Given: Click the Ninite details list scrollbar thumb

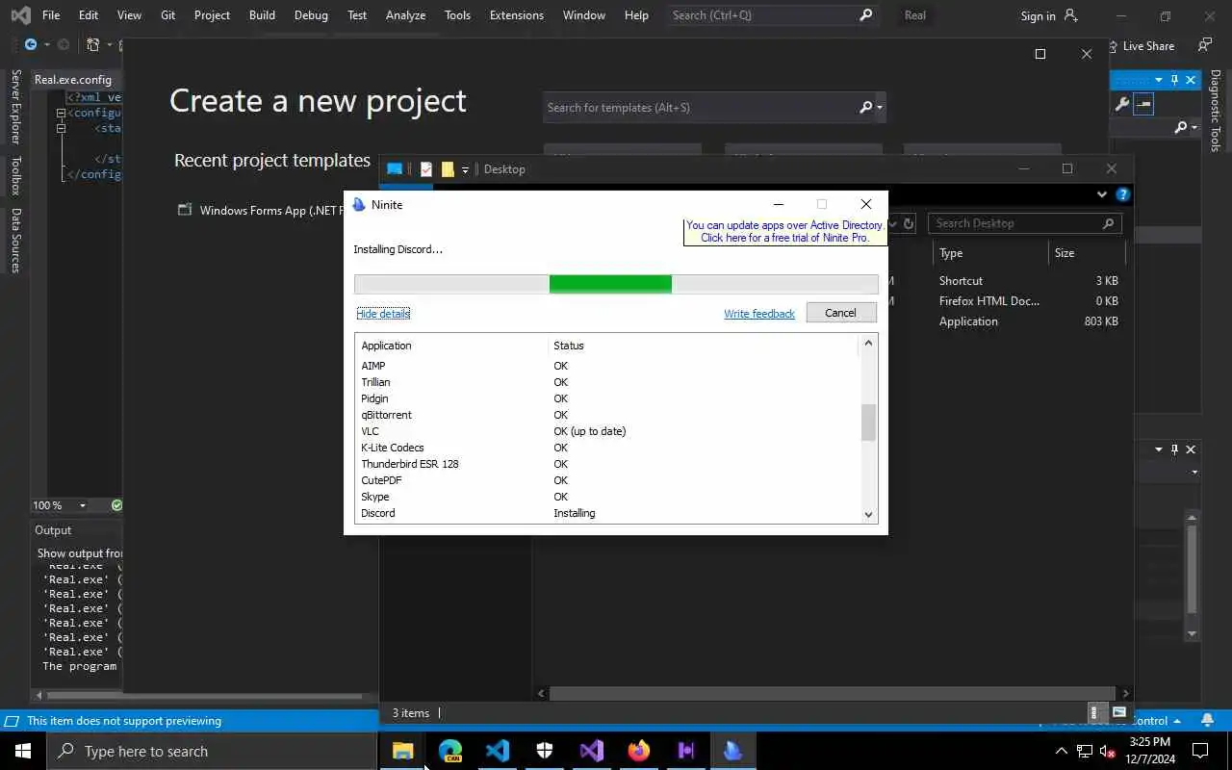Looking at the screenshot, I should click(x=868, y=422).
